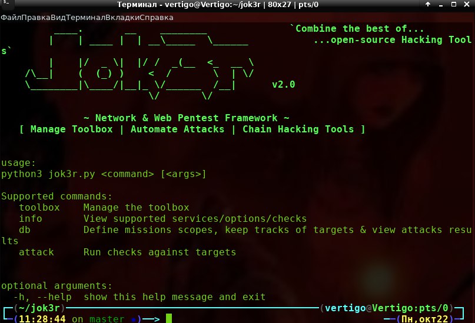
Task: Click the 'master' git branch name
Action: (x=107, y=319)
